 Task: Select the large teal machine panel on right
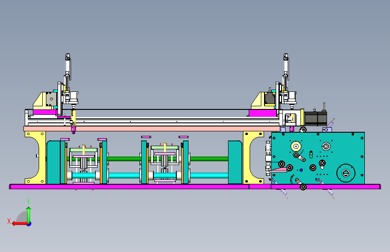pyautogui.click(x=318, y=158)
